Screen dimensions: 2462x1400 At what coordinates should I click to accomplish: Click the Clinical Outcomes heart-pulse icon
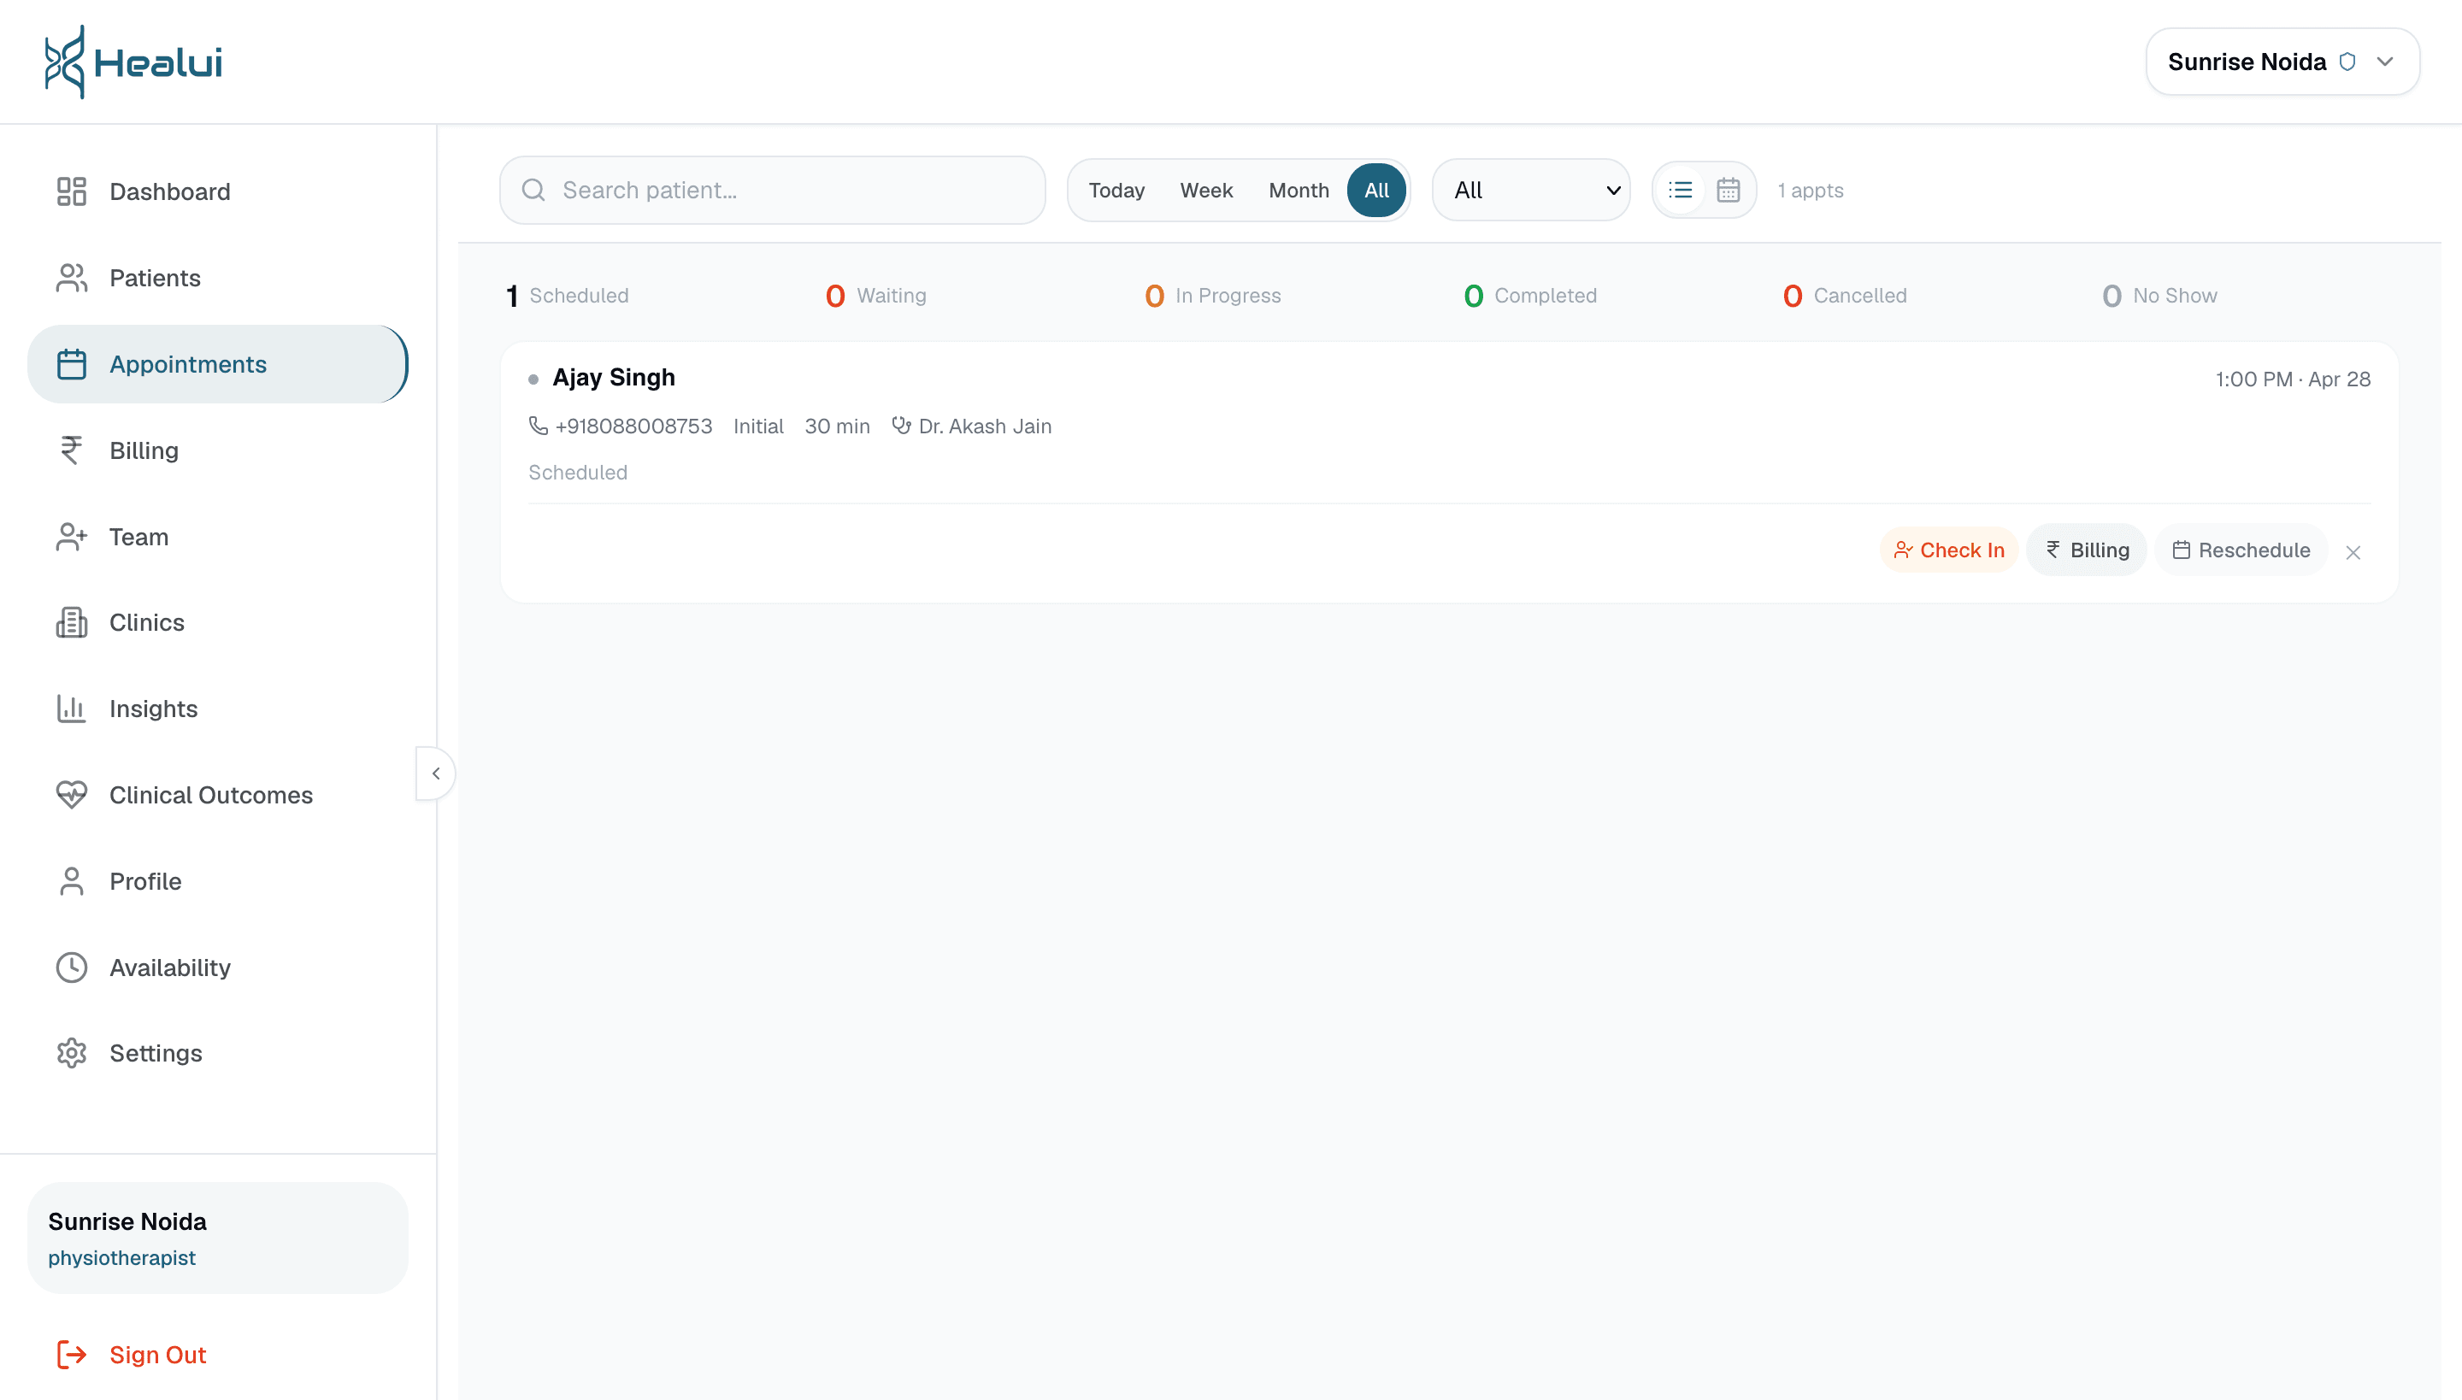(71, 795)
